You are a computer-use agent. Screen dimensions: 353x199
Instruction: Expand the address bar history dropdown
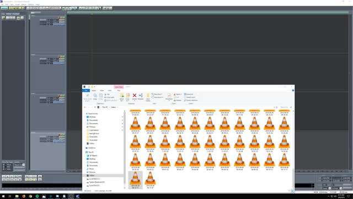point(274,107)
